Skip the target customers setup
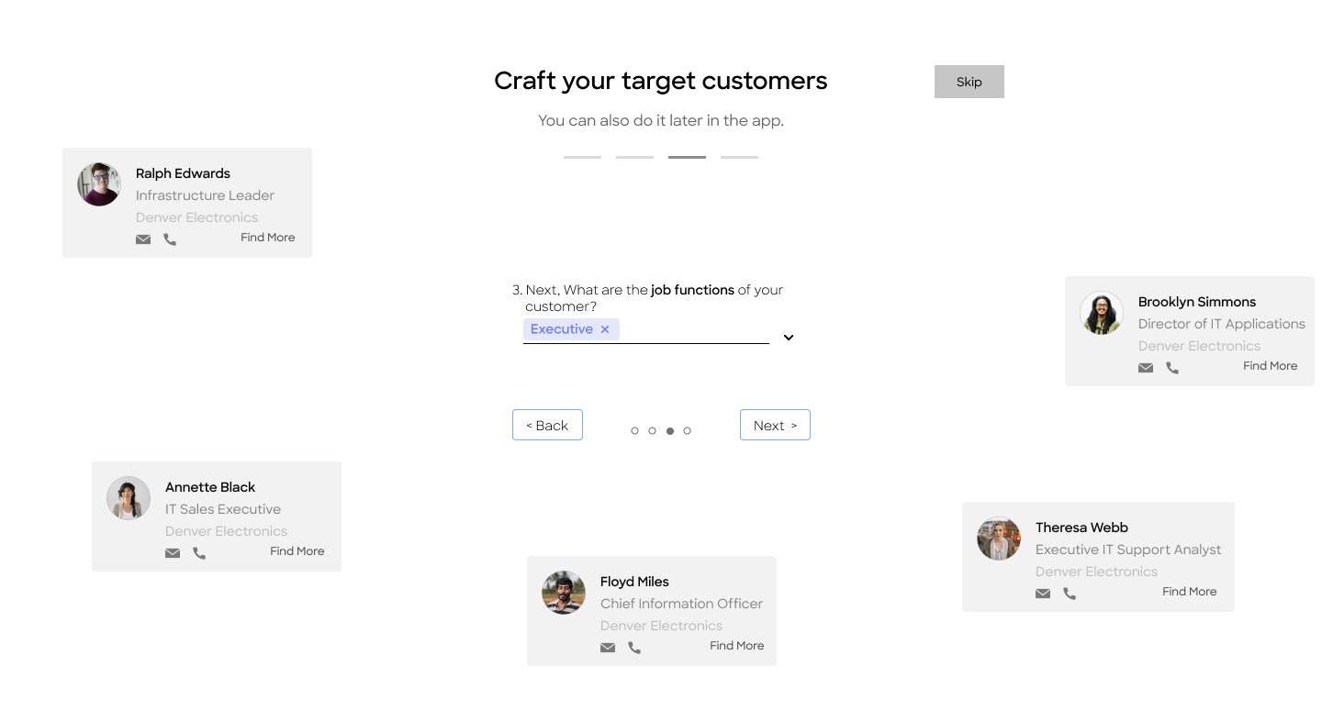This screenshot has height=722, width=1322. pyautogui.click(x=969, y=82)
